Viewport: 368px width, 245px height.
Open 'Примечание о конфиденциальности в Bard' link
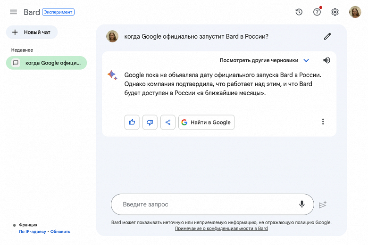pyautogui.click(x=221, y=229)
